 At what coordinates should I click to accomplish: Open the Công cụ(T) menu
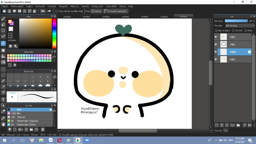click(x=97, y=6)
